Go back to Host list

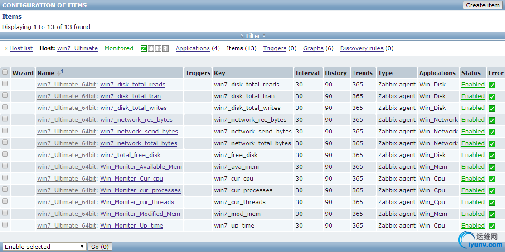coord(21,48)
